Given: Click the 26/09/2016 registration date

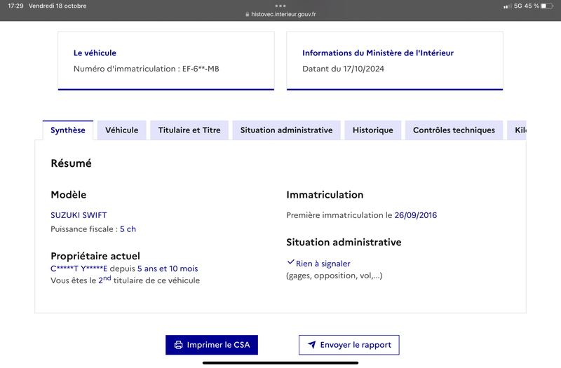Looking at the screenshot, I should pyautogui.click(x=416, y=215).
